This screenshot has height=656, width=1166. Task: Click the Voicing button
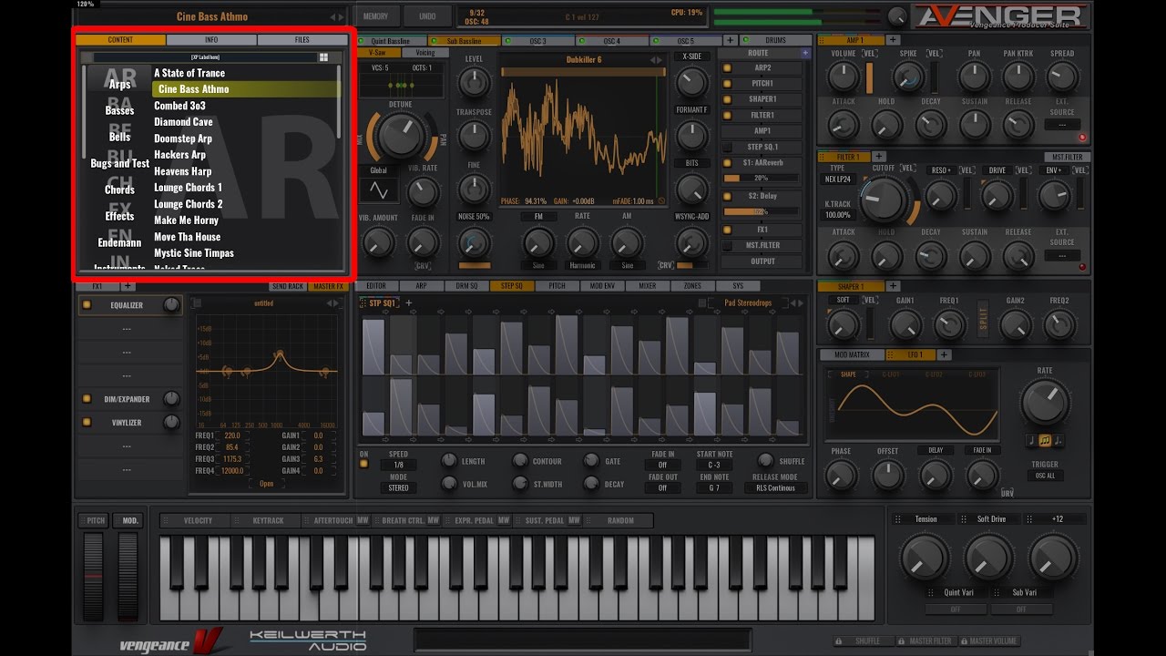(424, 53)
